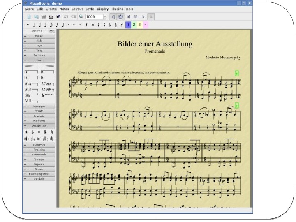Viewport: 296px width, 222px height.
Task: Apply flat from the note toolbar
Action: coord(110,25)
